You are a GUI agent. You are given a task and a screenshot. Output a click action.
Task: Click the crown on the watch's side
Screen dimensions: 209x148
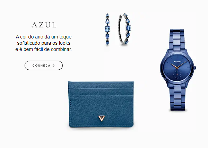(x=195, y=67)
